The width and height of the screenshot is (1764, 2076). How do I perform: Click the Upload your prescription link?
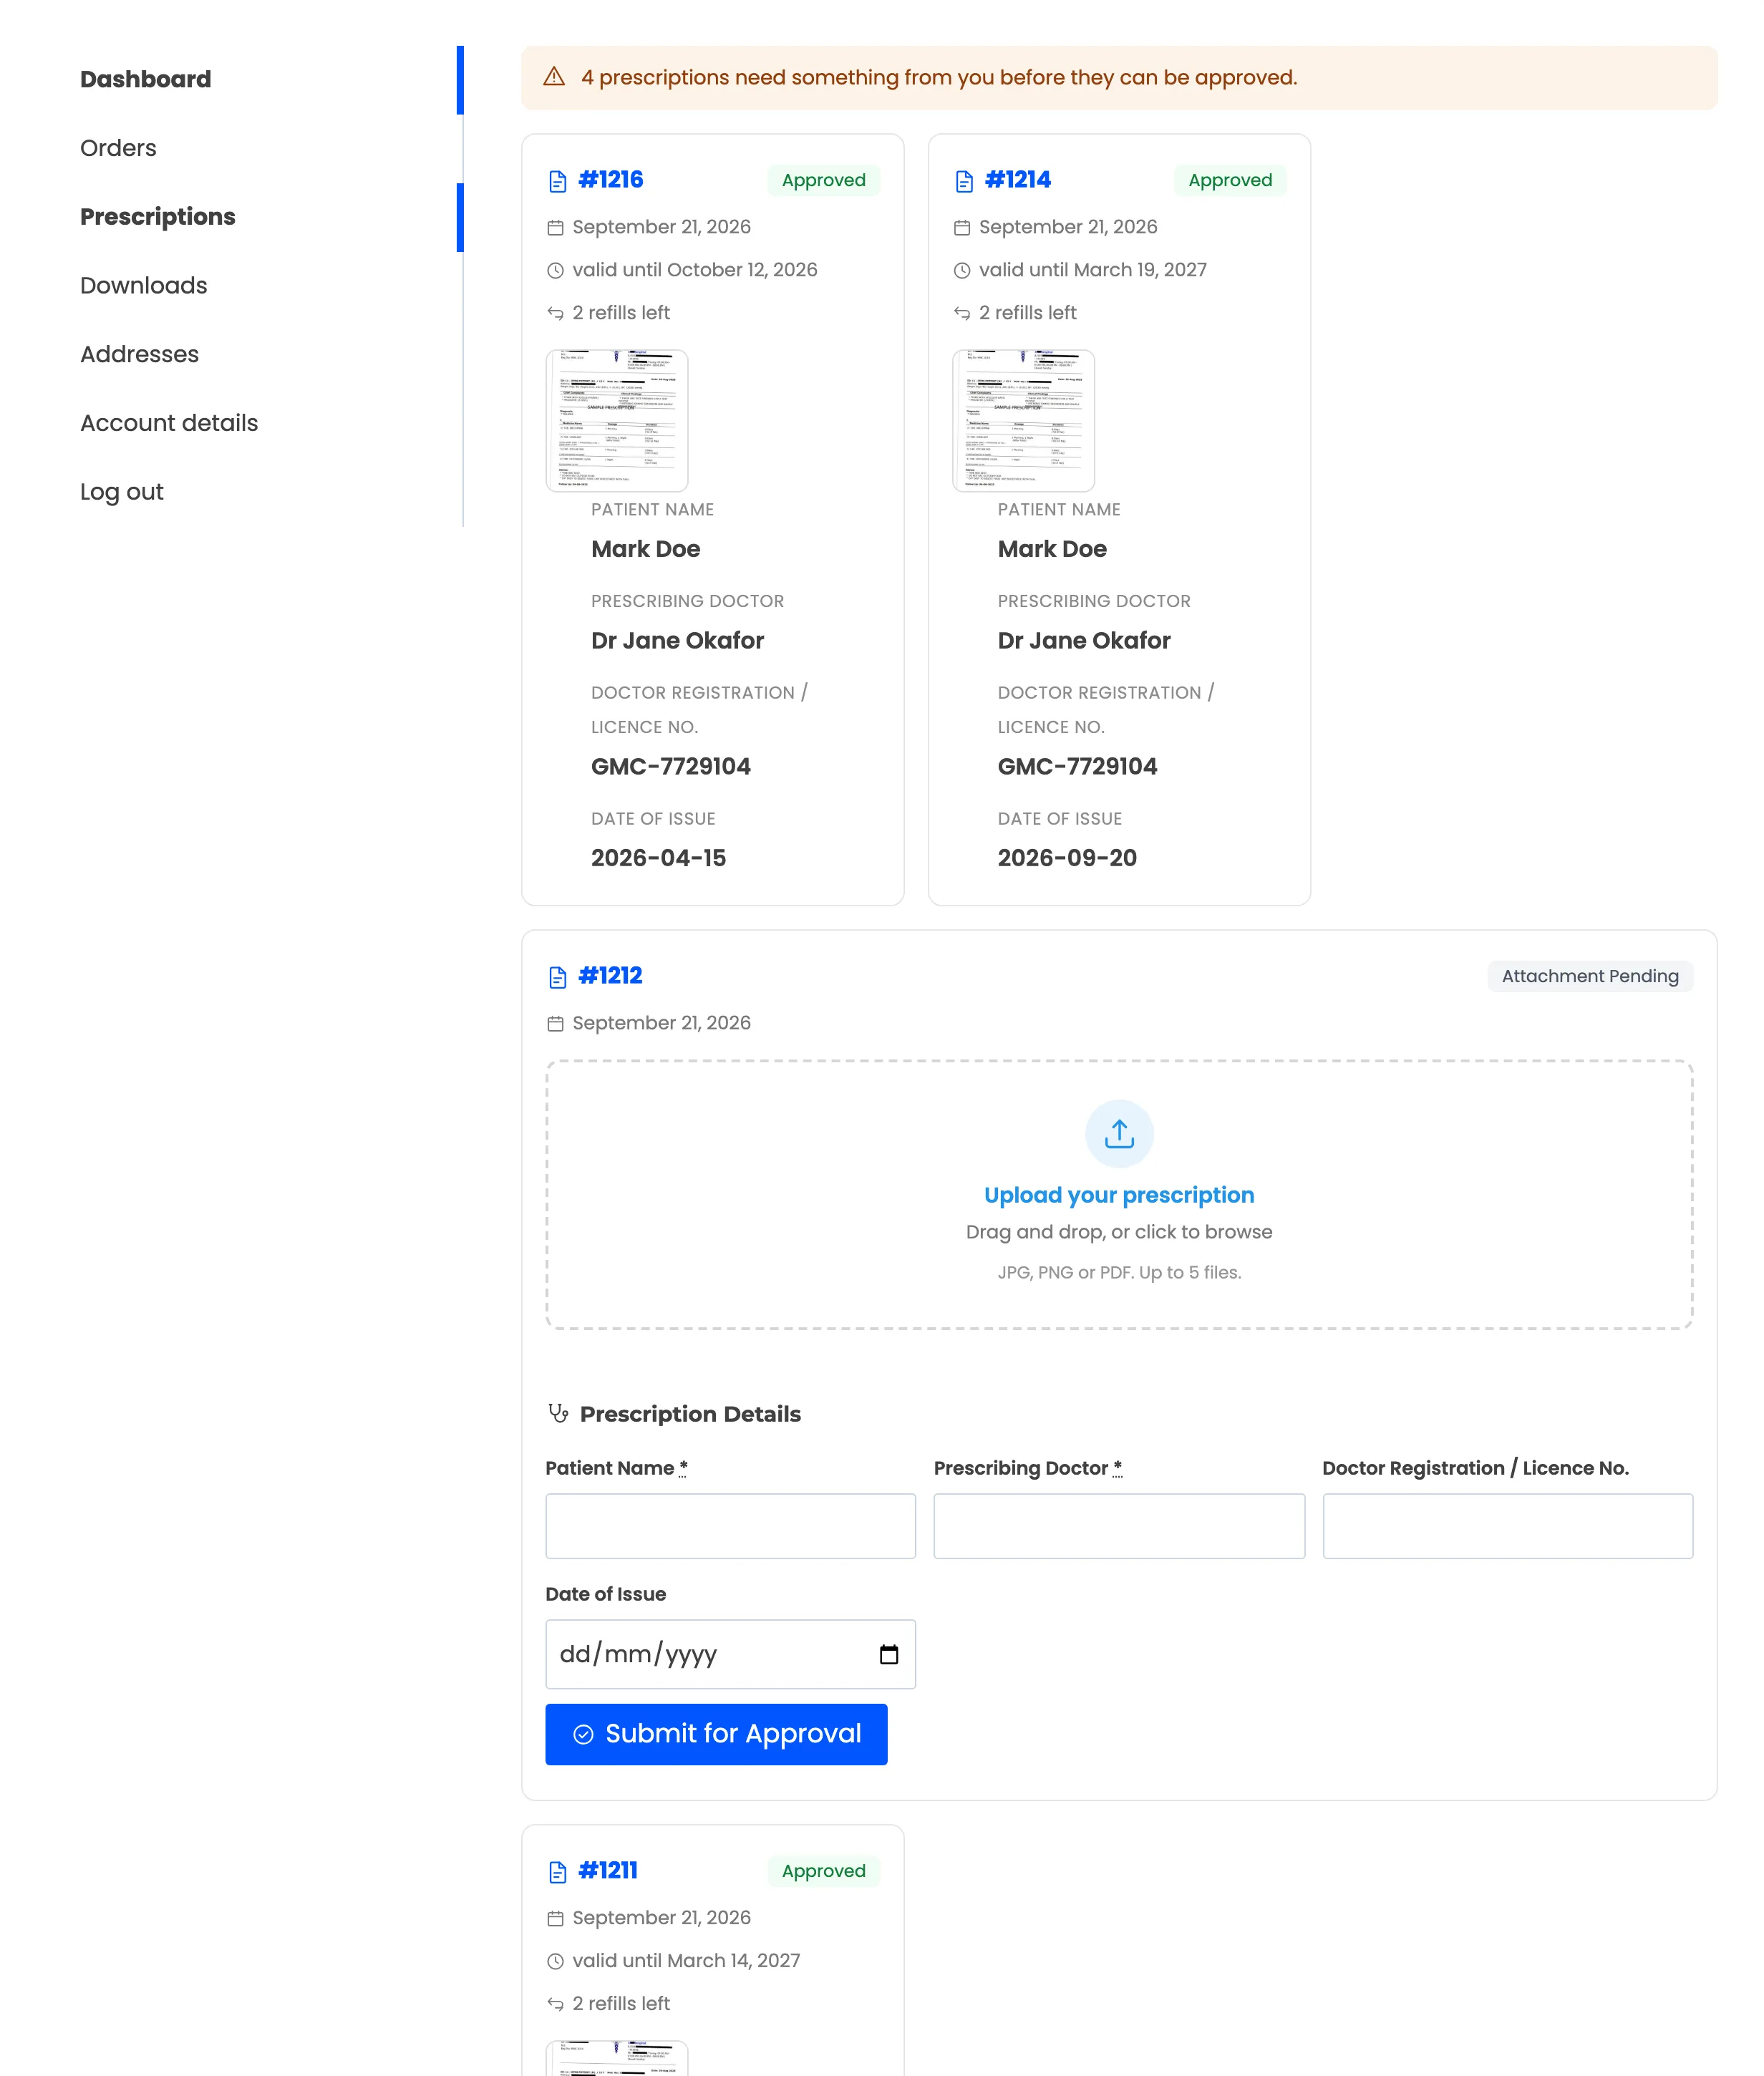[x=1119, y=1195]
